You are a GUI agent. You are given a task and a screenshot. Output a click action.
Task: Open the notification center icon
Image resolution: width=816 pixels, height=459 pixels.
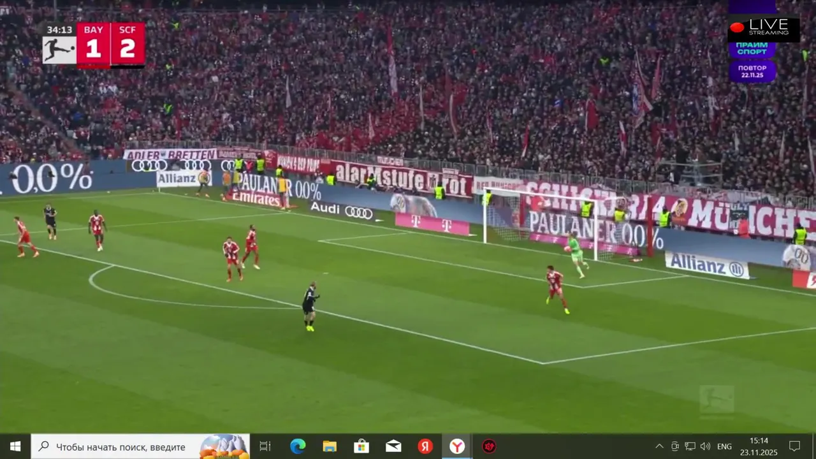click(795, 446)
